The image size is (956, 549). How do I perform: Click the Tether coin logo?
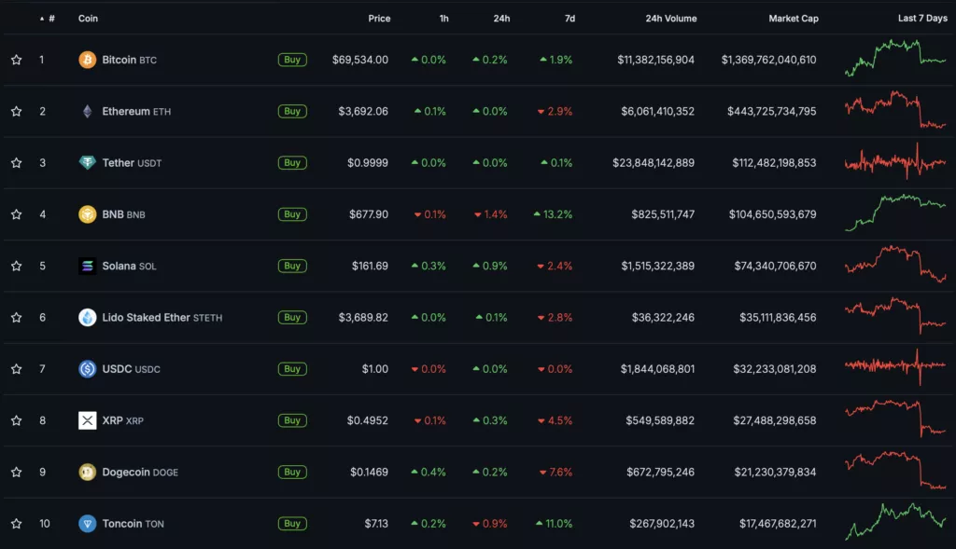pyautogui.click(x=87, y=162)
